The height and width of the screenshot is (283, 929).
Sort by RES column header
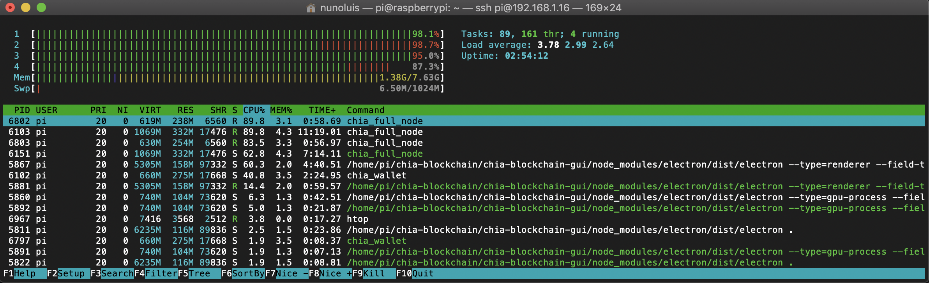pos(185,110)
